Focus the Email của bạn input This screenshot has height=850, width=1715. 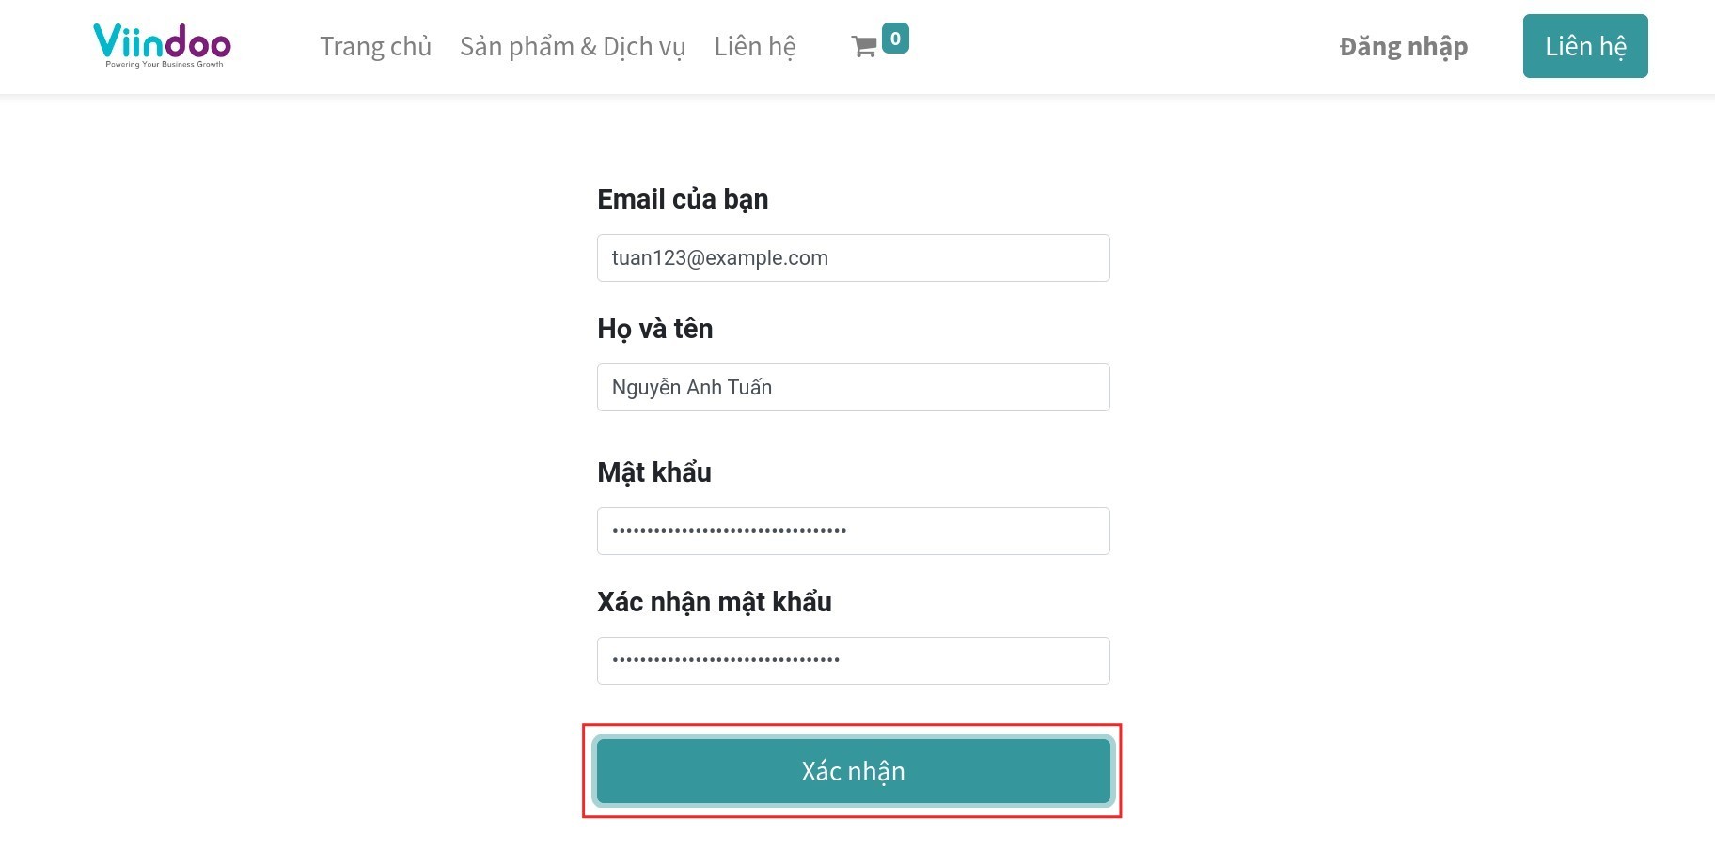853,258
